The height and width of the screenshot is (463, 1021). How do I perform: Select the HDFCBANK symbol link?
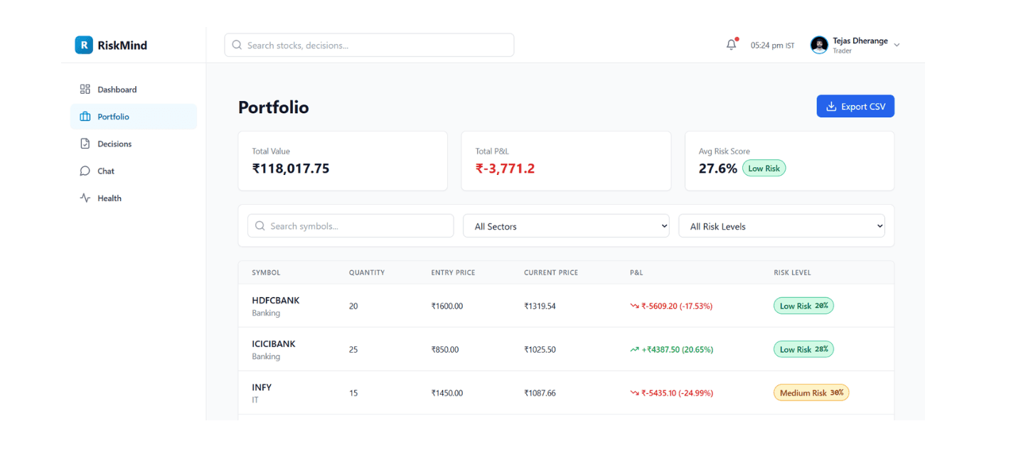coord(275,300)
